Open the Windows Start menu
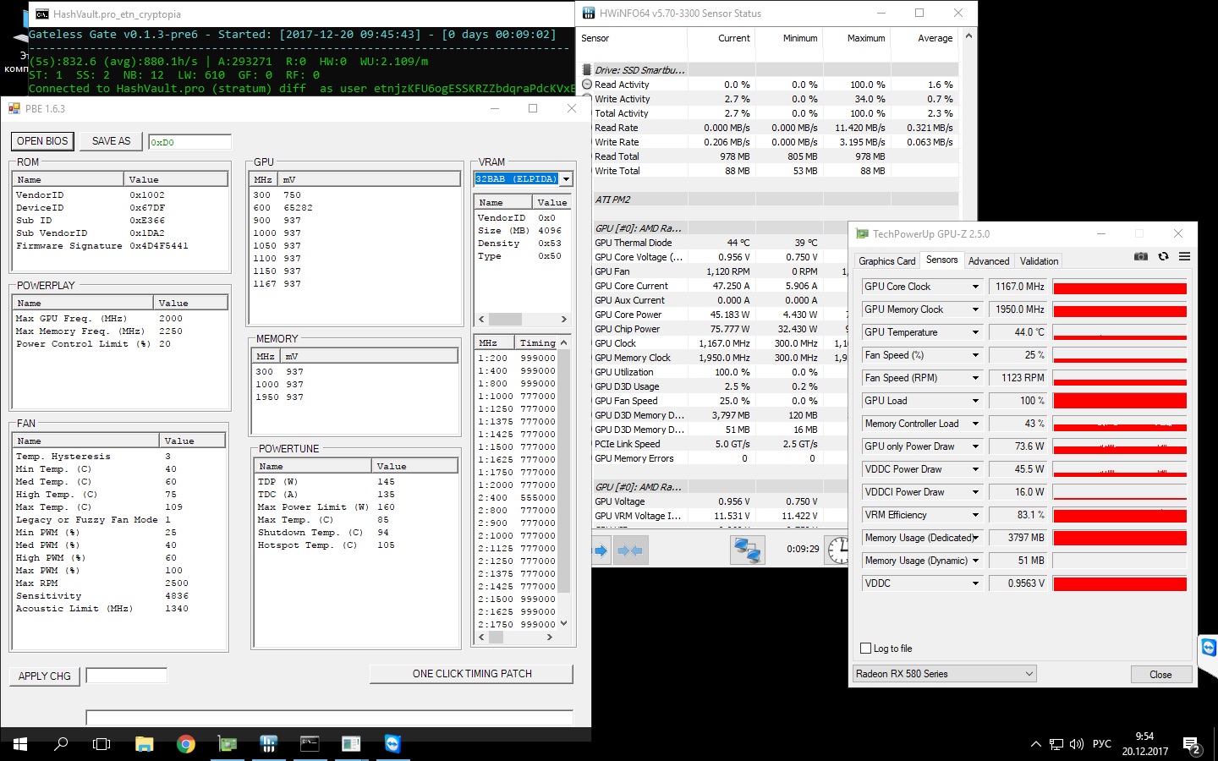This screenshot has height=761, width=1218. pyautogui.click(x=20, y=744)
